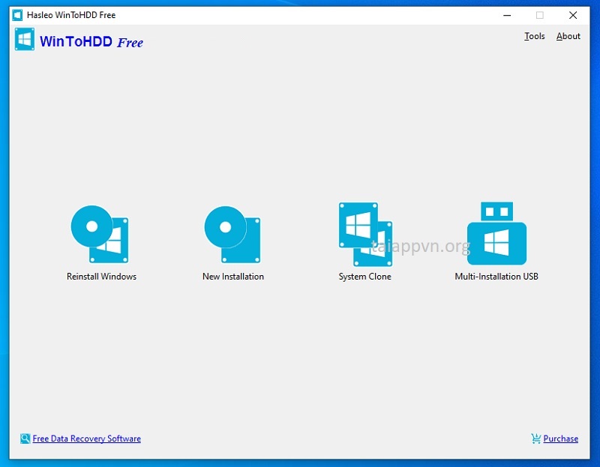Select the Multi-Installation USB tool
The width and height of the screenshot is (600, 467).
(495, 235)
